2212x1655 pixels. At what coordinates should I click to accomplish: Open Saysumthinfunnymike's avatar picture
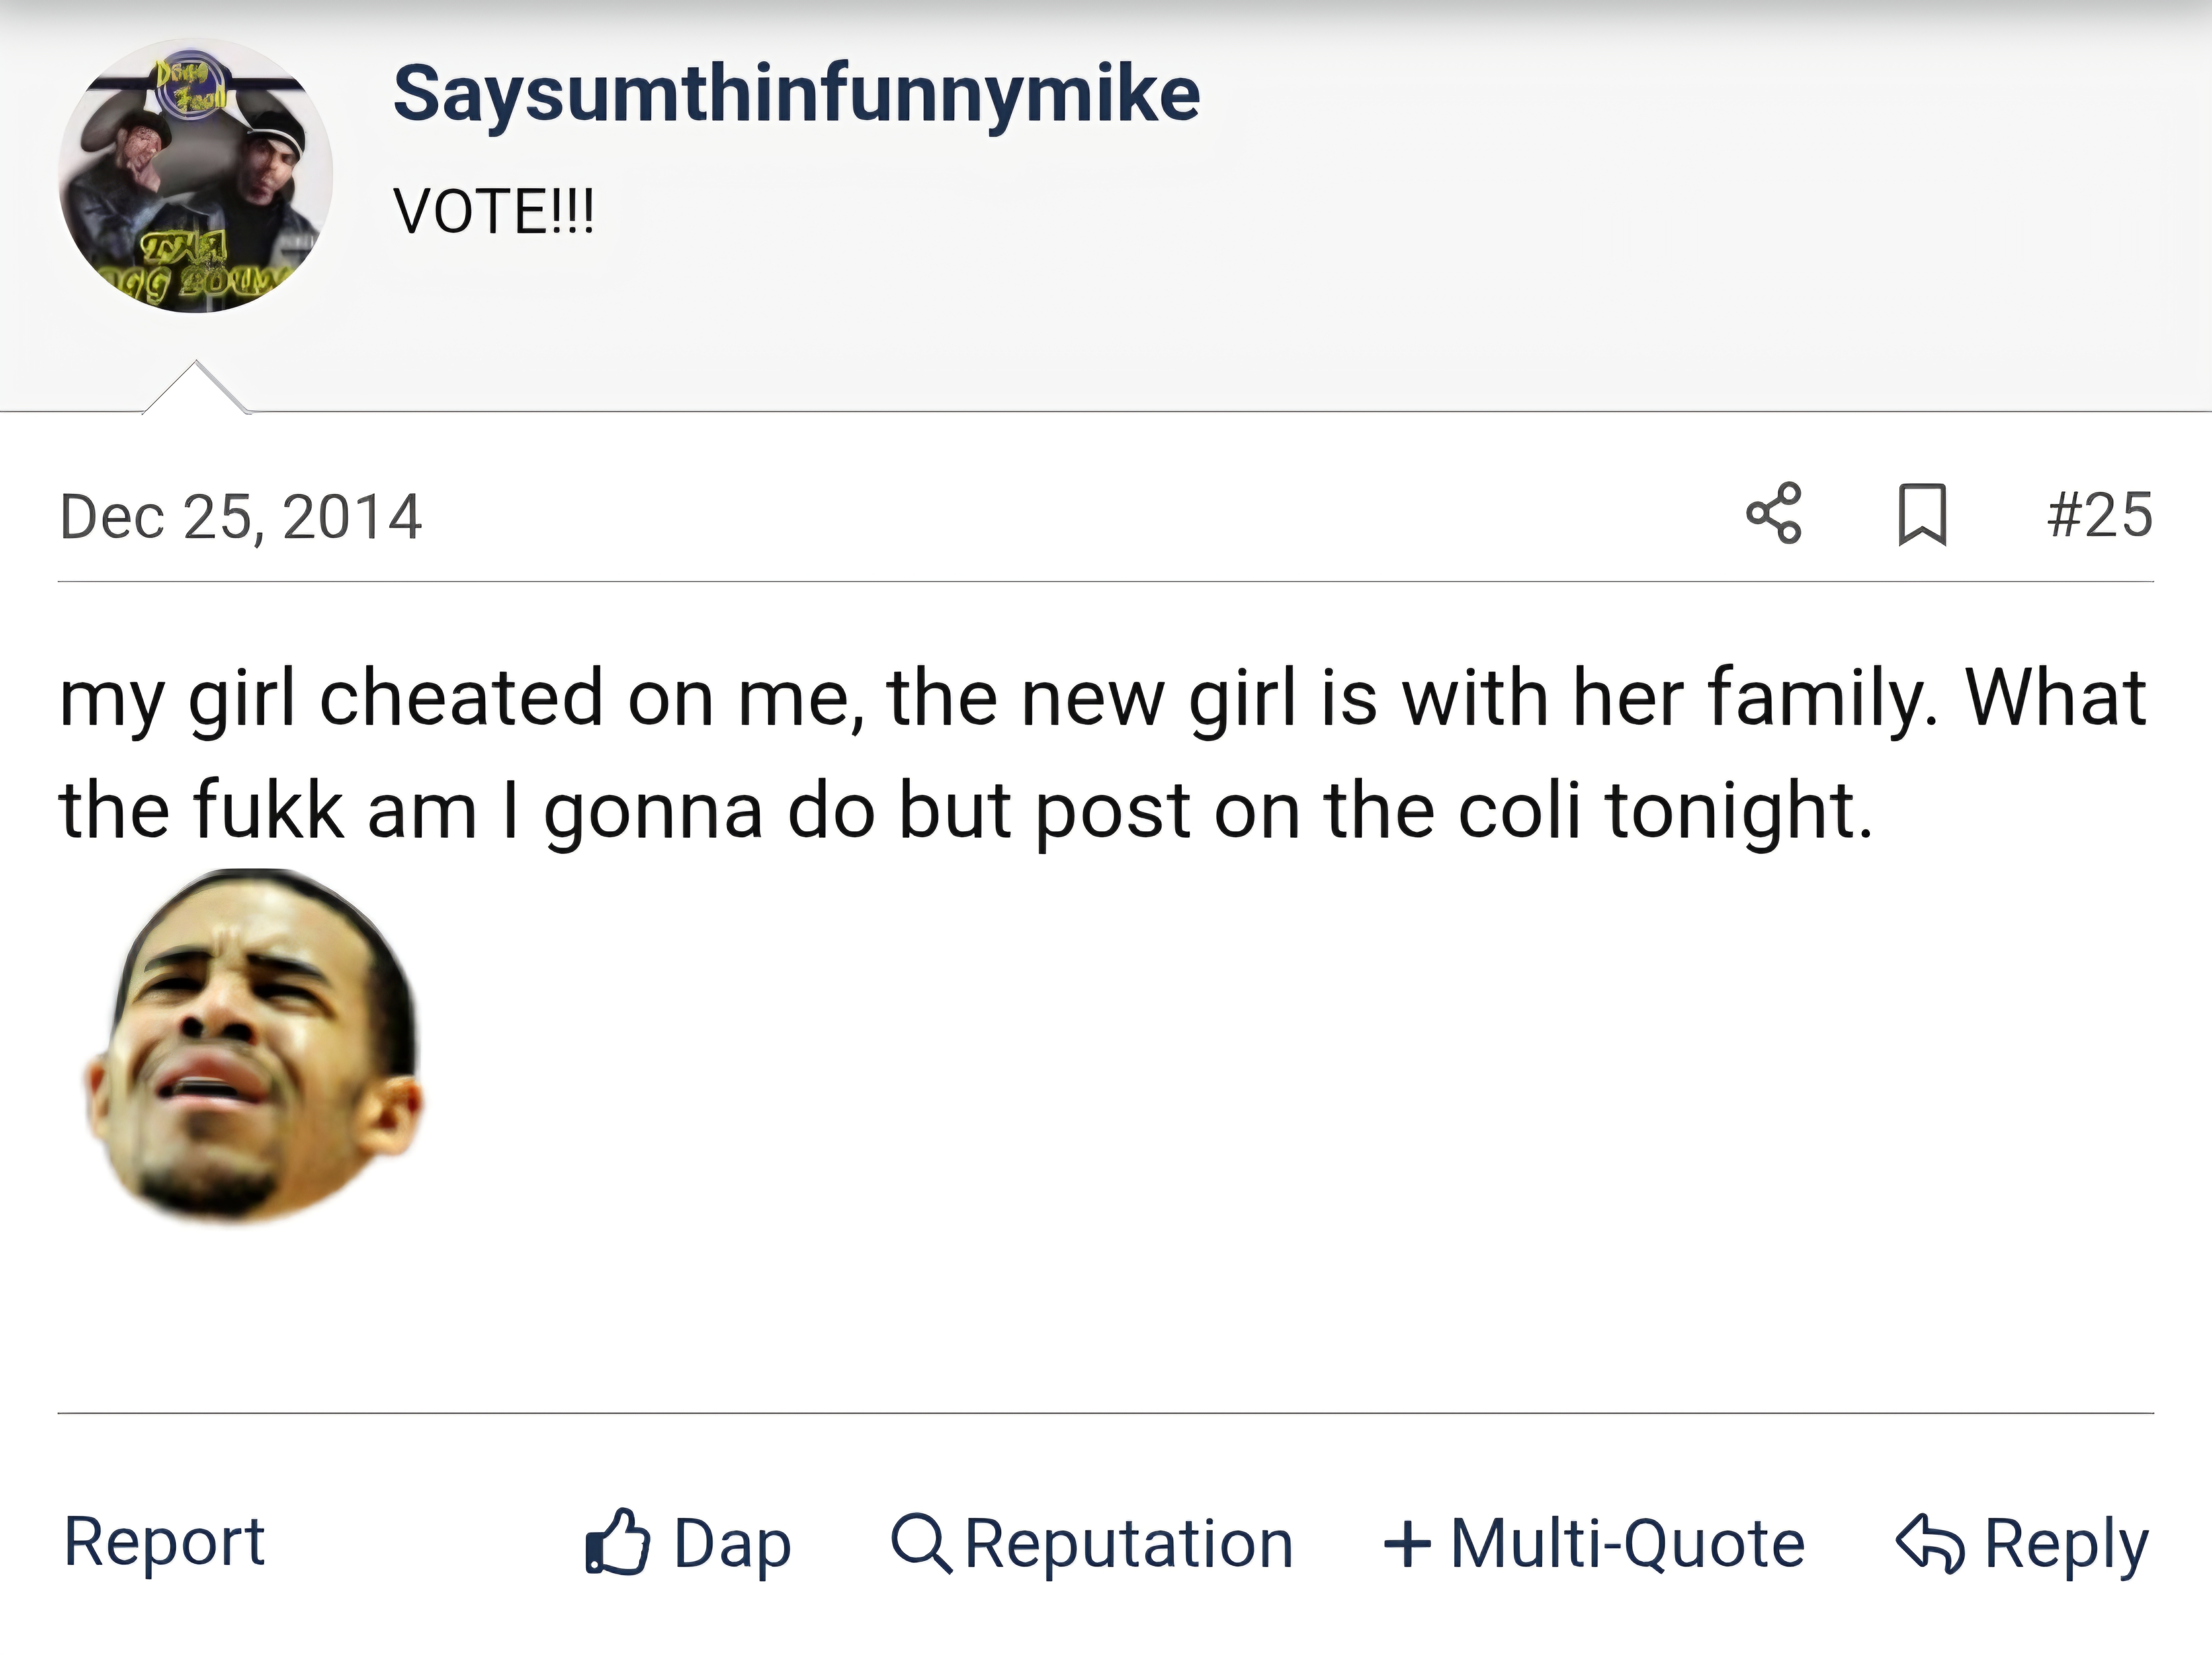(196, 176)
